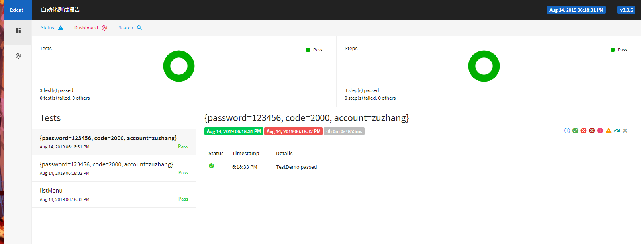Filter steps by teal skip arrow icon
The width and height of the screenshot is (641, 244).
coord(617,131)
